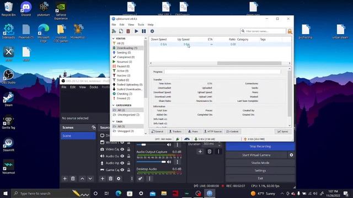The width and height of the screenshot is (353, 198).
Task: Collapse the TAGS section in sidebar
Action: coord(114,122)
